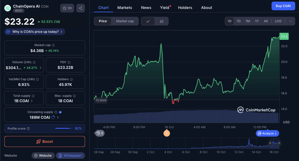
Task: Switch to candlestick chart icon
Action: (162, 21)
